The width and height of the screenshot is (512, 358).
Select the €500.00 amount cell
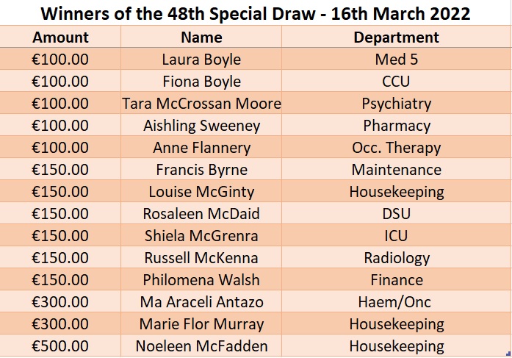pos(61,346)
